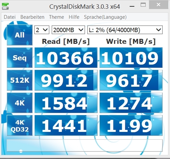The image size is (170, 159).
Task: Start the 4K QD32 benchmark test
Action: [x=20, y=126]
